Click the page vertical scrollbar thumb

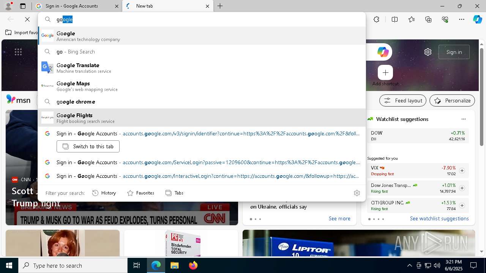point(481,97)
